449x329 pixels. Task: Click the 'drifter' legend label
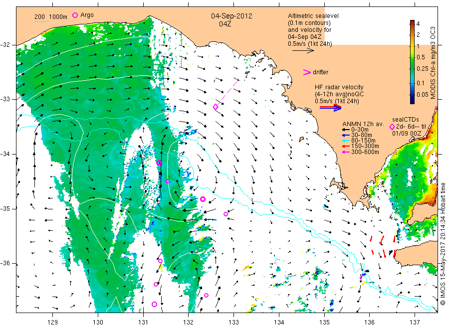[x=320, y=72]
